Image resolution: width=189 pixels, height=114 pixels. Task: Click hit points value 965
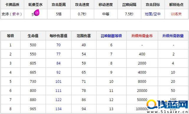[33, 109]
